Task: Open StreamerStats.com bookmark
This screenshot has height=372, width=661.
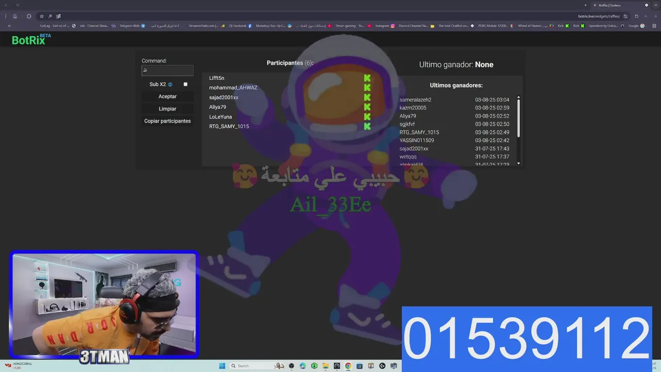Action: tap(207, 26)
